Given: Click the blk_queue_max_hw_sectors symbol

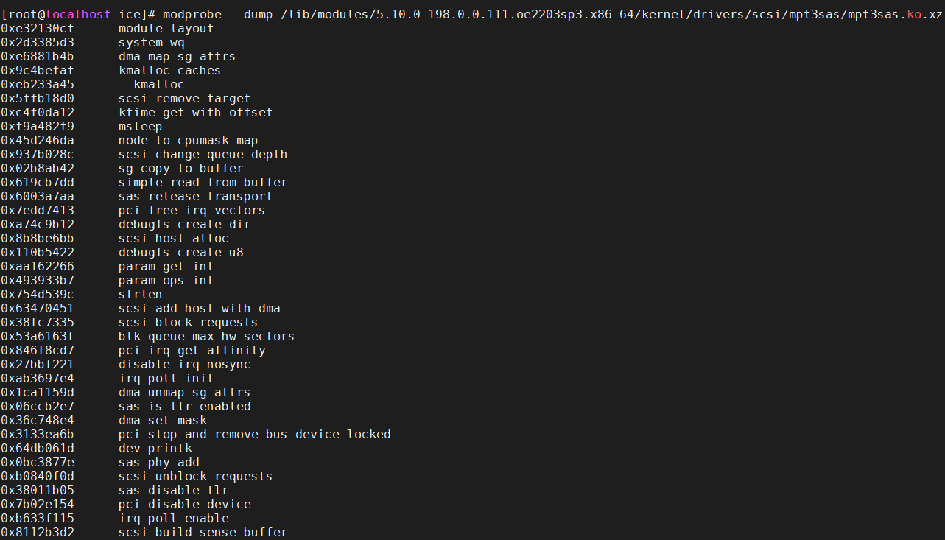Looking at the screenshot, I should click(x=206, y=337).
